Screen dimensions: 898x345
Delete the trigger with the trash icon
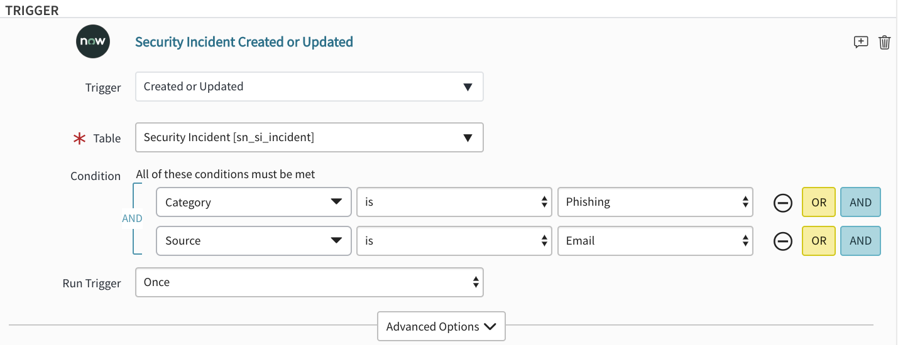tap(885, 42)
